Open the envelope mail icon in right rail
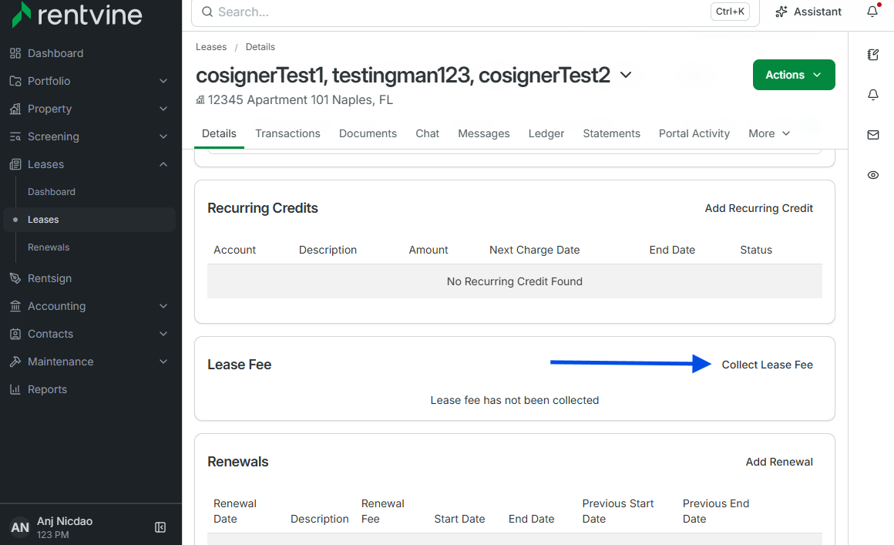 coord(873,135)
